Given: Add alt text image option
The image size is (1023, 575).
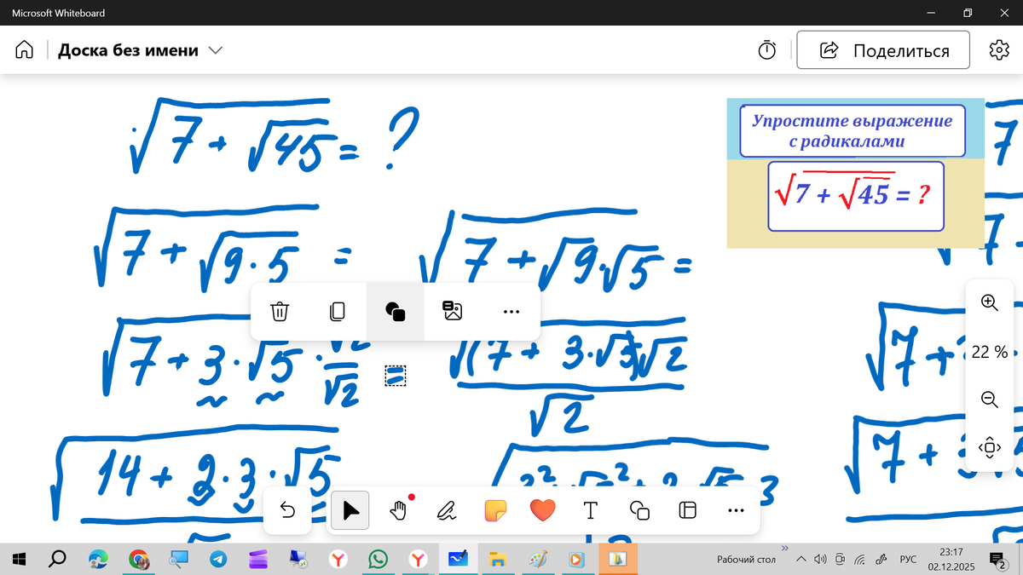Looking at the screenshot, I should pyautogui.click(x=453, y=312).
